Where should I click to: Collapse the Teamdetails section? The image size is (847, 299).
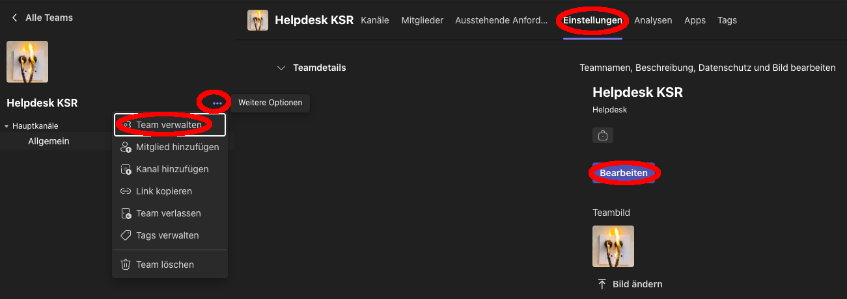[281, 68]
